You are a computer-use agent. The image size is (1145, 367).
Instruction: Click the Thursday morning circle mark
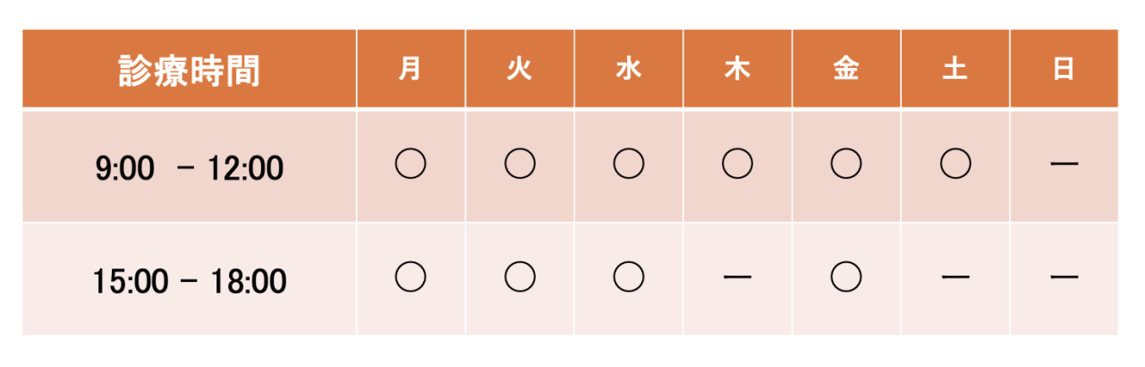tap(737, 165)
